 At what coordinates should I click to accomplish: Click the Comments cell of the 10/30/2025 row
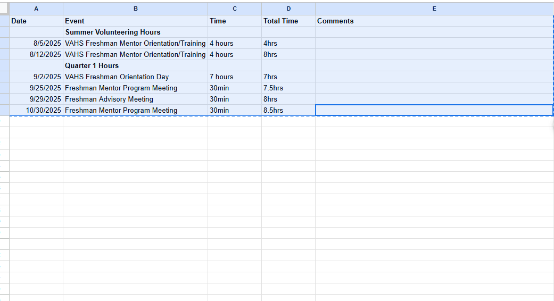[x=434, y=111]
